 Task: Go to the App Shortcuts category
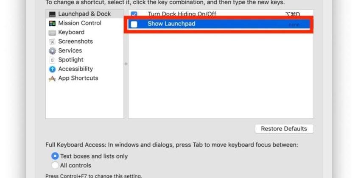[78, 78]
